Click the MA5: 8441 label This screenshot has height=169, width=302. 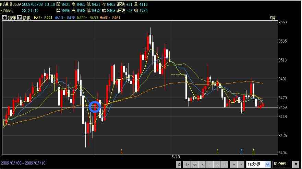tap(43, 18)
